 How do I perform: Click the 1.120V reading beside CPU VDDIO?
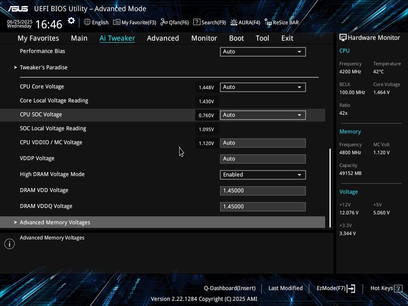coord(206,143)
